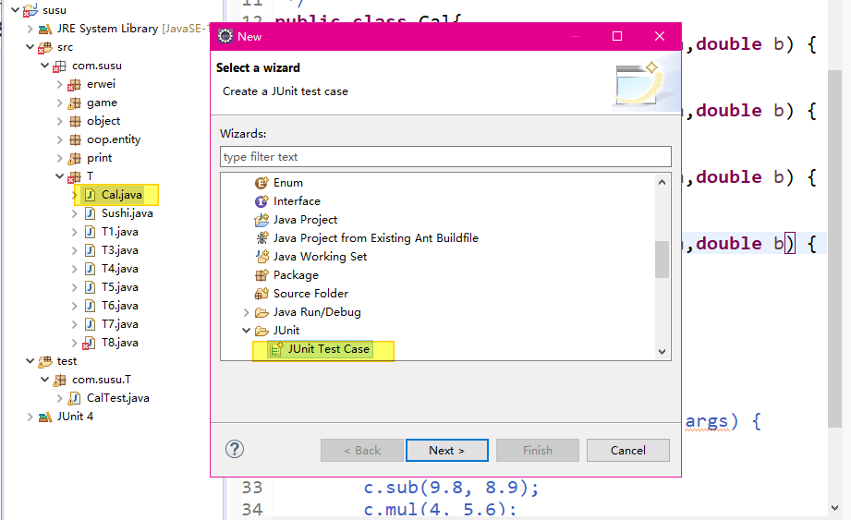Screen dimensions: 851x520
Task: Click the JUnit Test Case icon
Action: pos(276,349)
